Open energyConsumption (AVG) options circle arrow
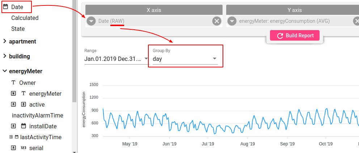This screenshot has width=359, height=153. (x=232, y=21)
